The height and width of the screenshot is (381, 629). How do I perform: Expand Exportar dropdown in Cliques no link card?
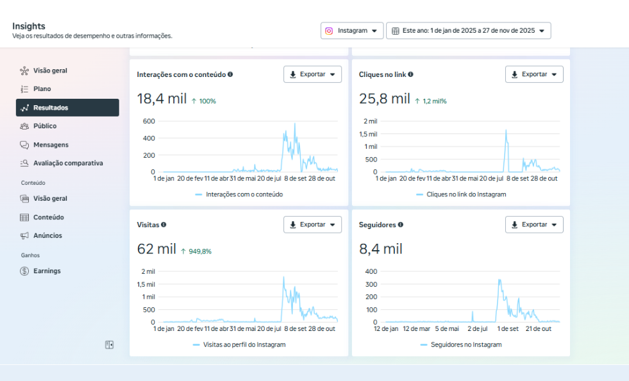pos(534,74)
